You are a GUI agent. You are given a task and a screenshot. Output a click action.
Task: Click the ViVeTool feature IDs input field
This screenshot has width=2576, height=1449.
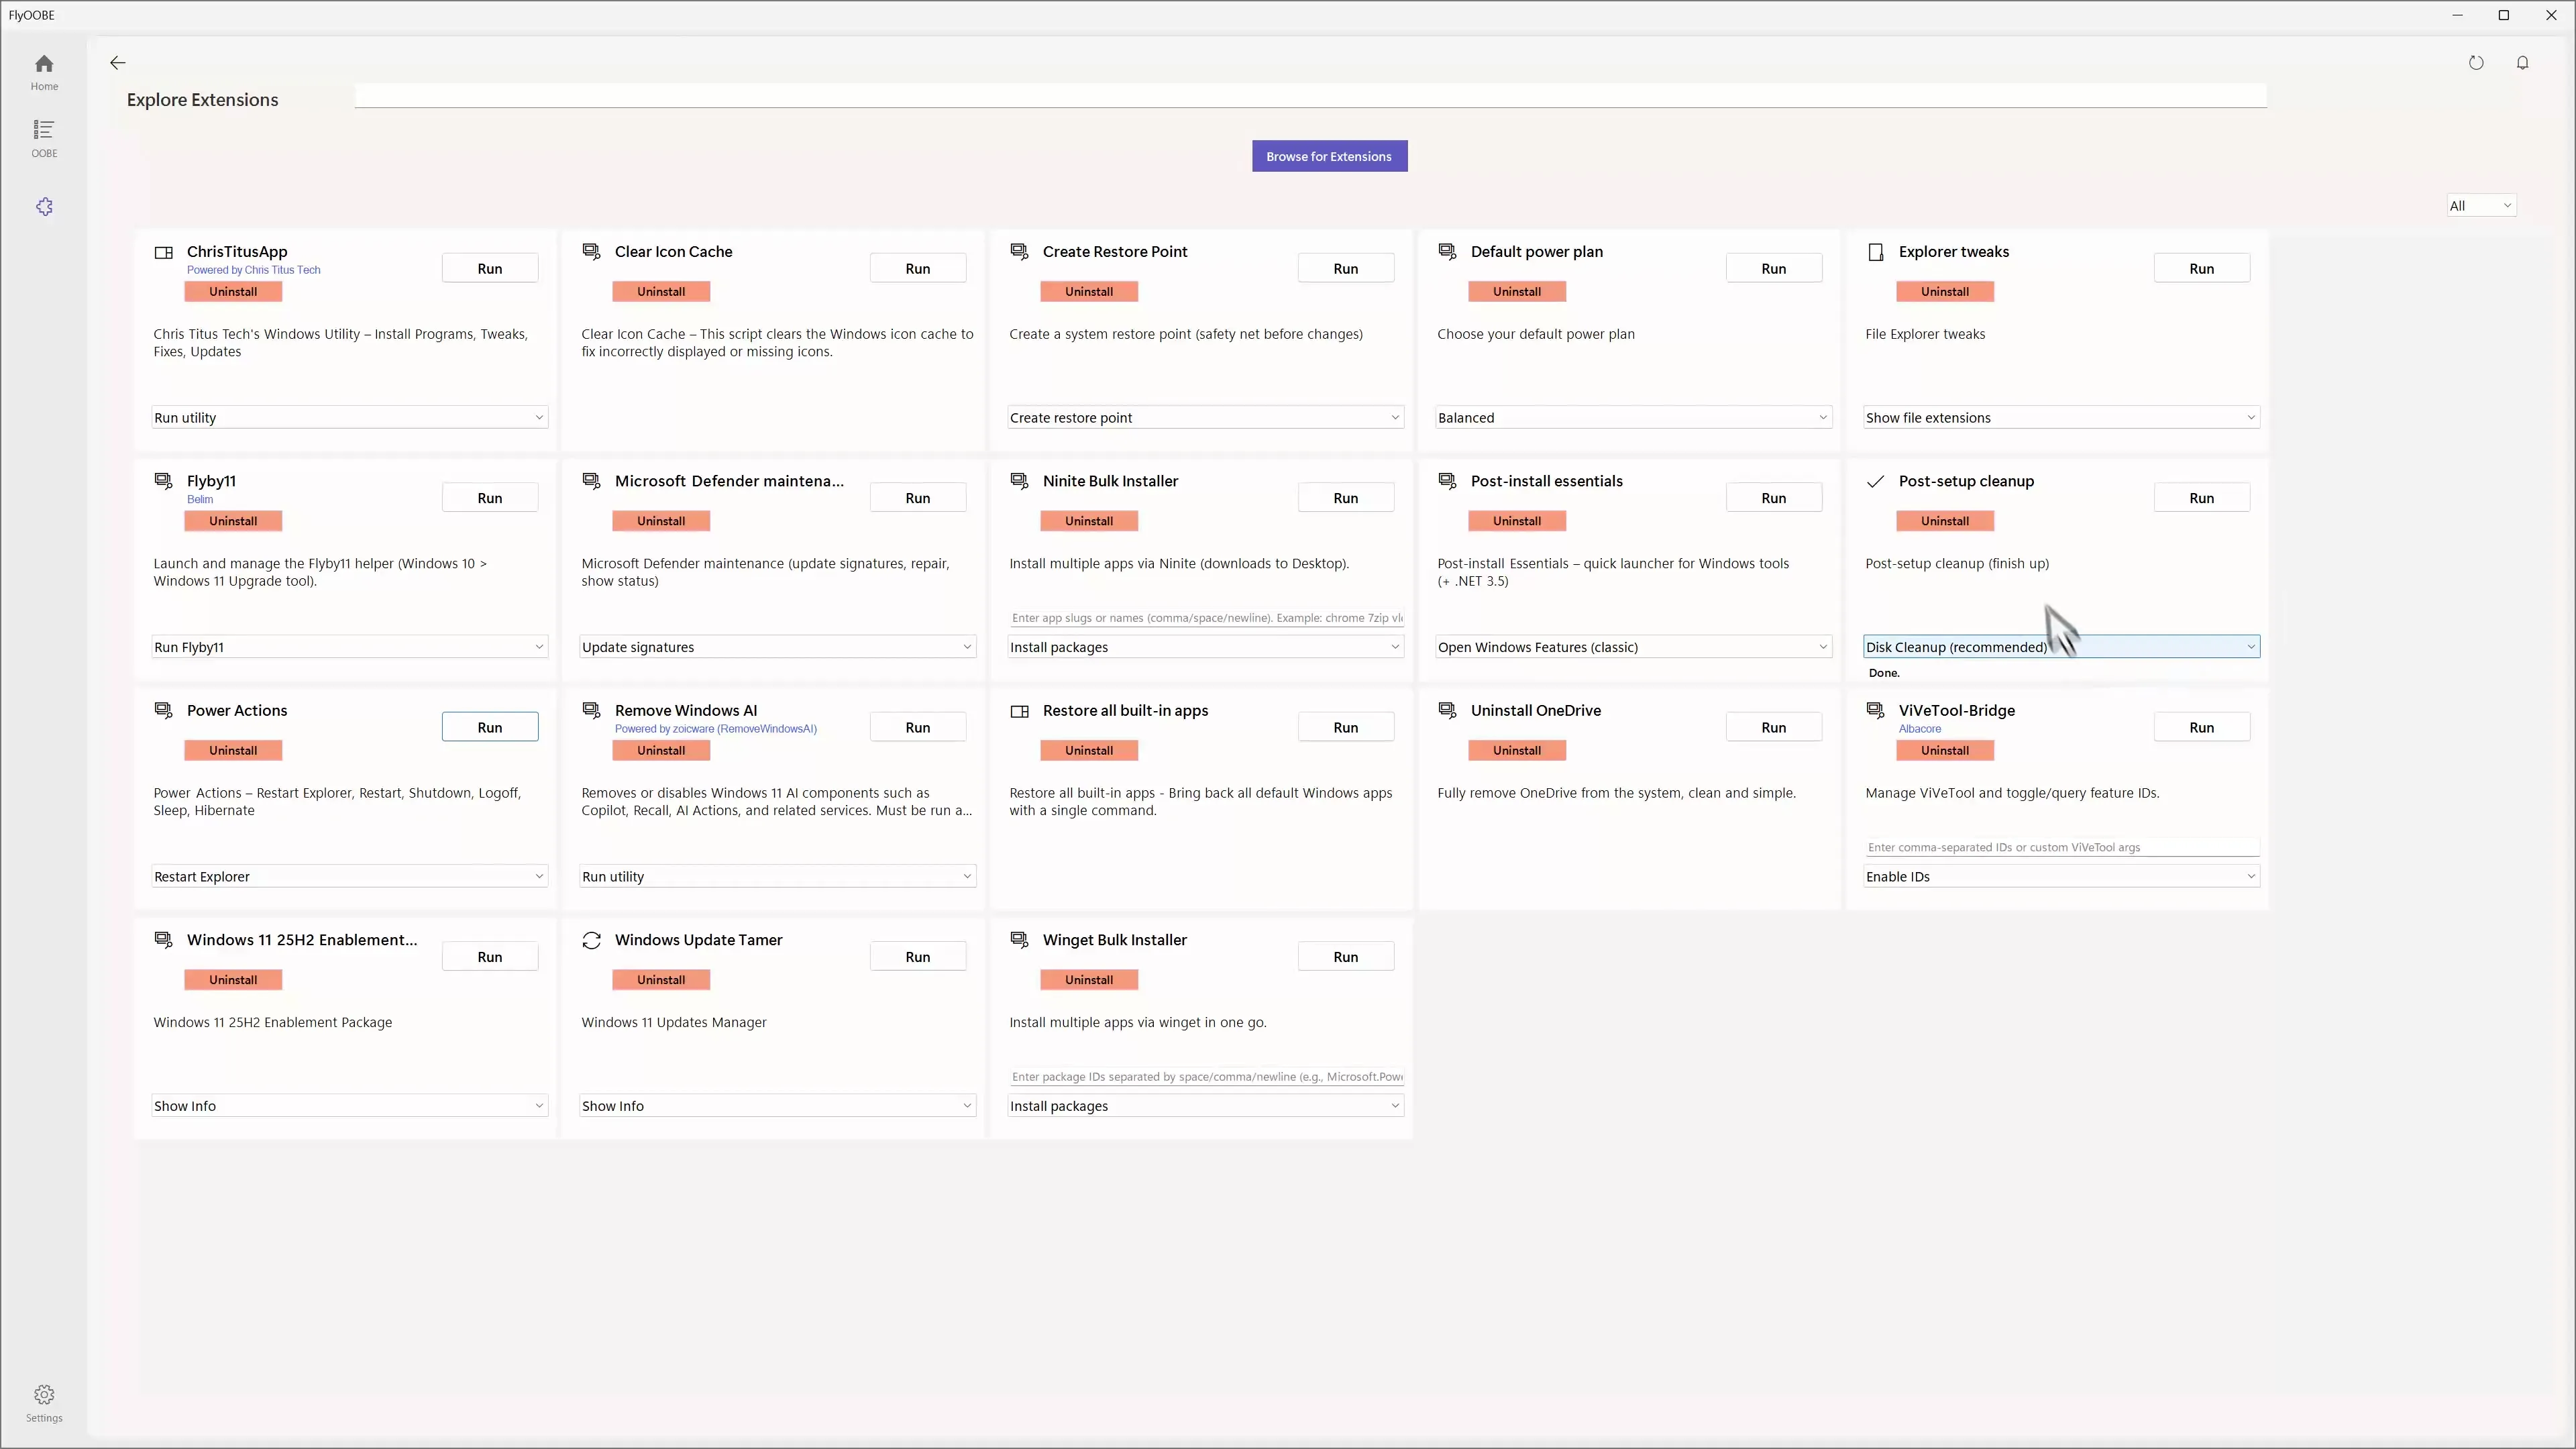coord(2060,847)
